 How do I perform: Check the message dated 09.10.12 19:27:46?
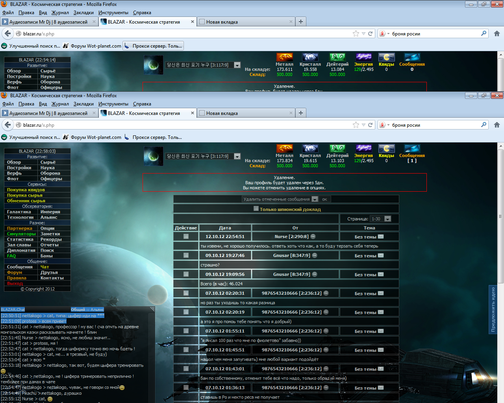tap(186, 255)
